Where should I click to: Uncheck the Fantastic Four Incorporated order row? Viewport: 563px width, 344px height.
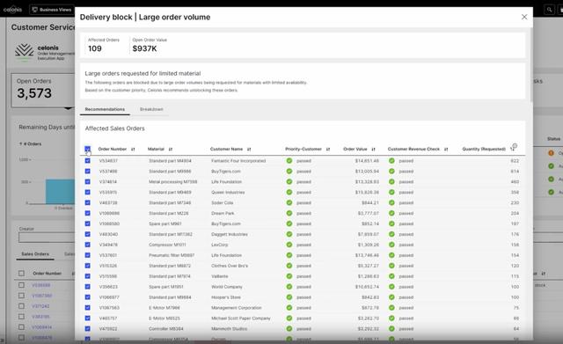click(88, 160)
